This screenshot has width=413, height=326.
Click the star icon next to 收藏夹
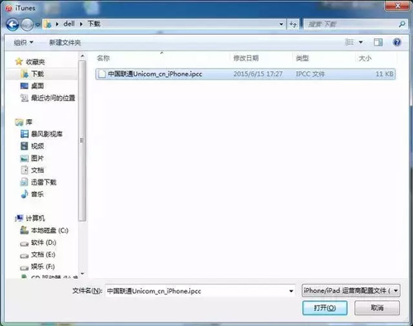pos(19,61)
